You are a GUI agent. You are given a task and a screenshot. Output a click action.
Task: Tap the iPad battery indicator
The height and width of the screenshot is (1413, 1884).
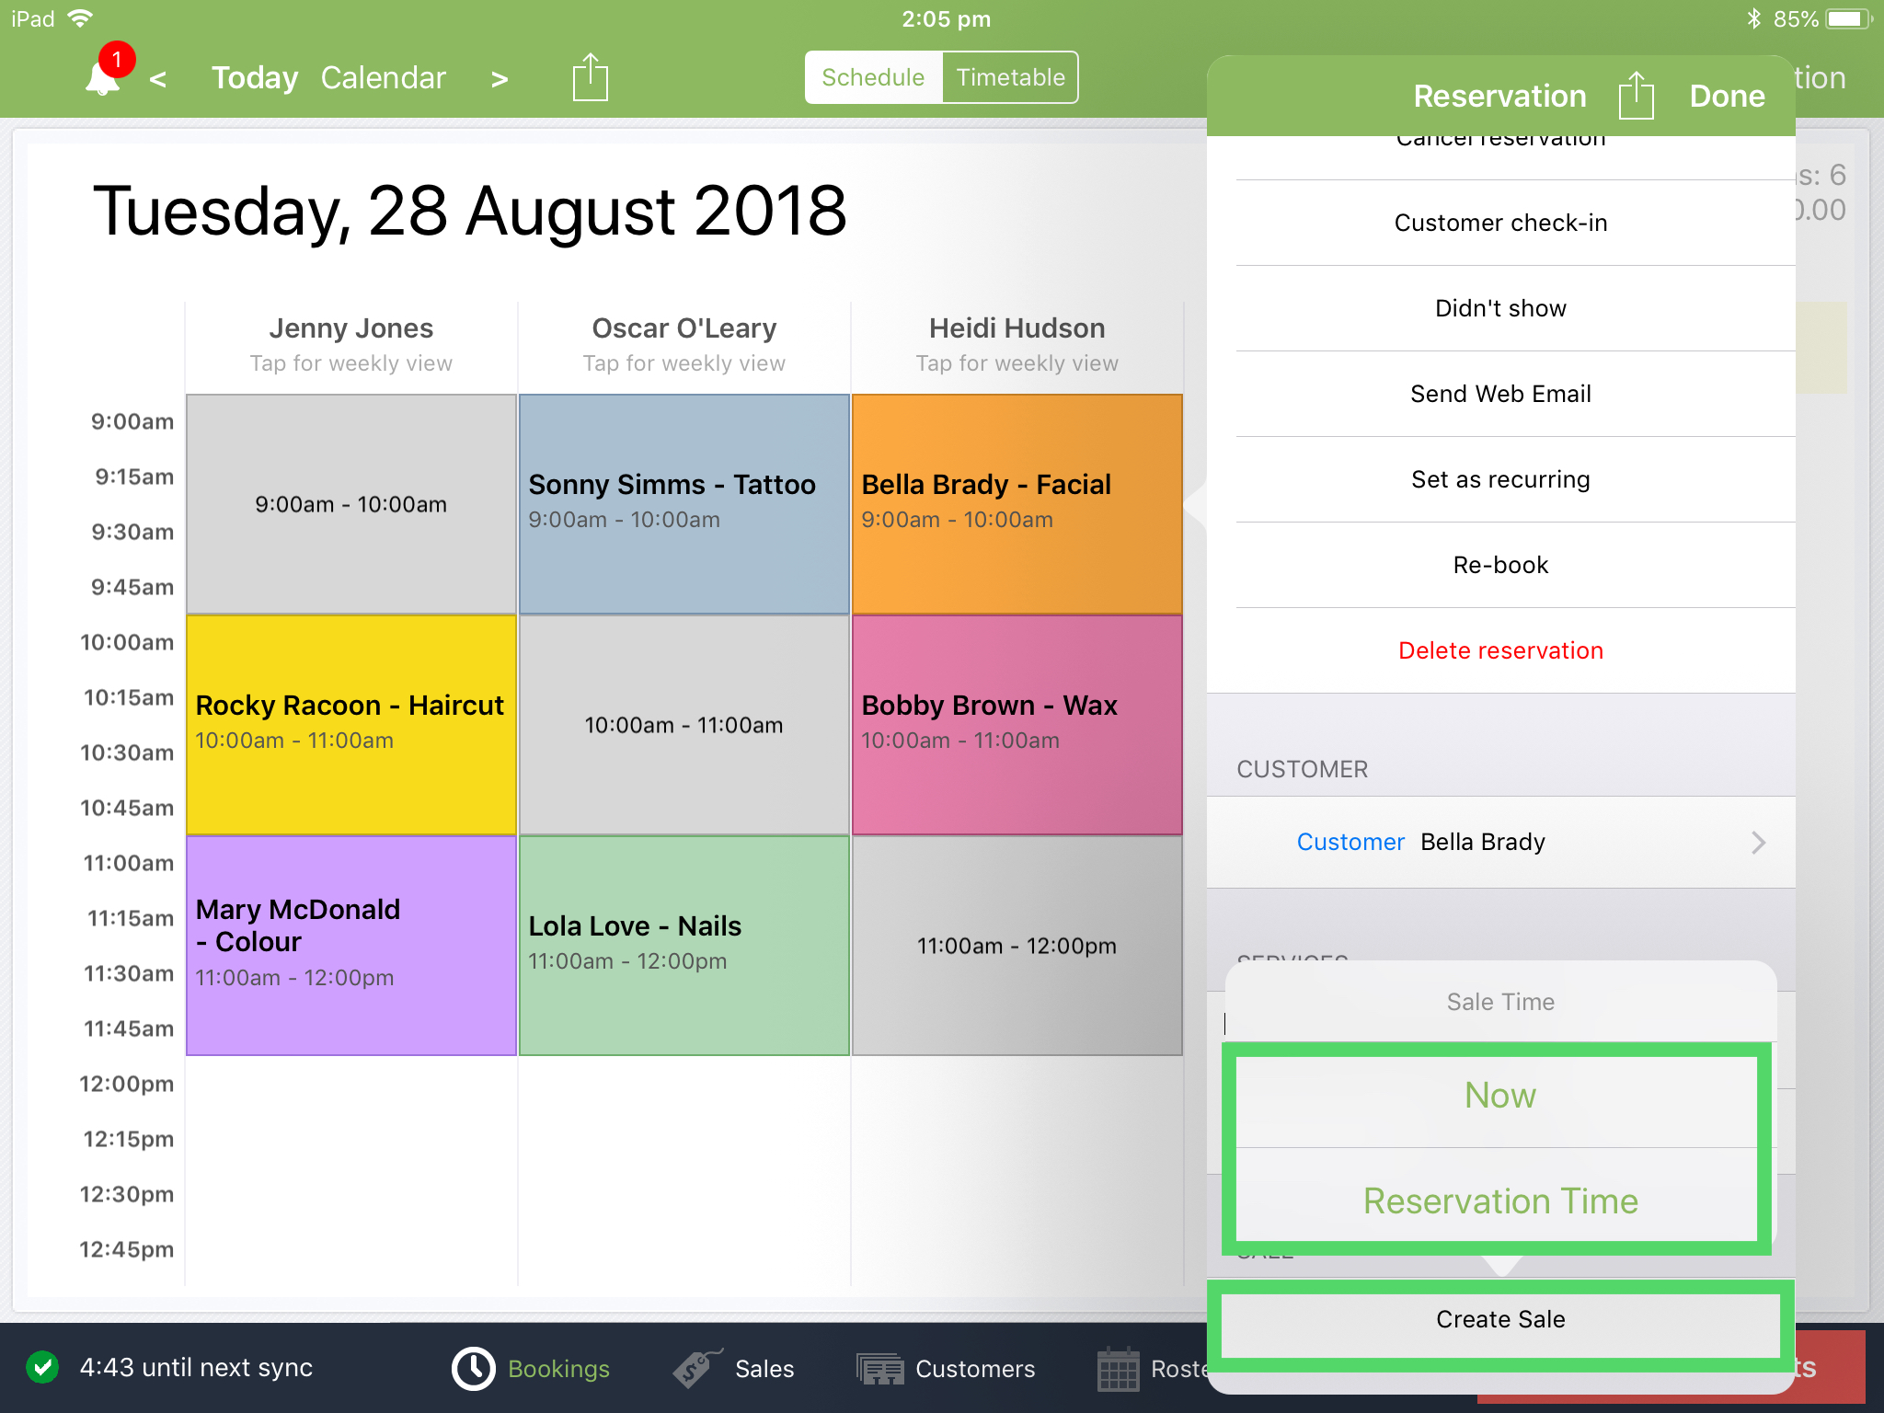point(1849,18)
